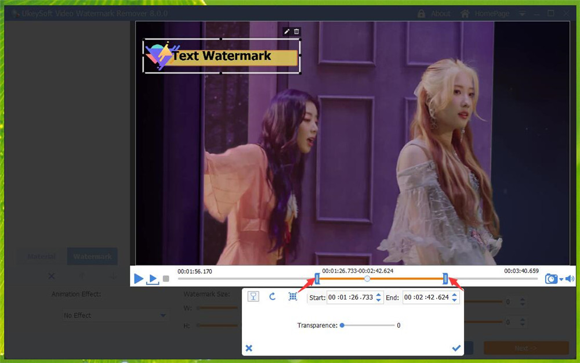This screenshot has width=580, height=363.
Task: Open the HomePage via the home icon
Action: tap(465, 13)
